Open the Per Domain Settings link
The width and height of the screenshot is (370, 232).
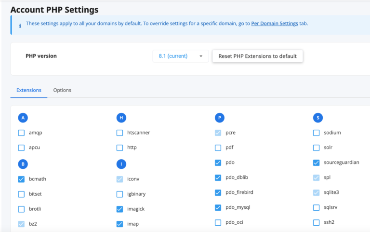coord(275,23)
